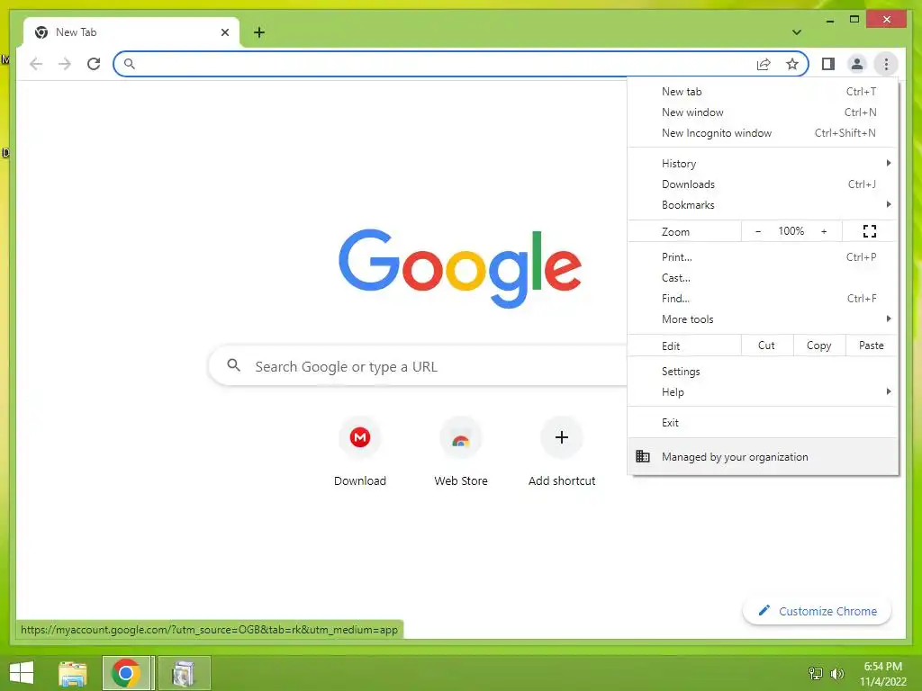Click the search icon in Google search box
This screenshot has height=691, width=922.
233,365
